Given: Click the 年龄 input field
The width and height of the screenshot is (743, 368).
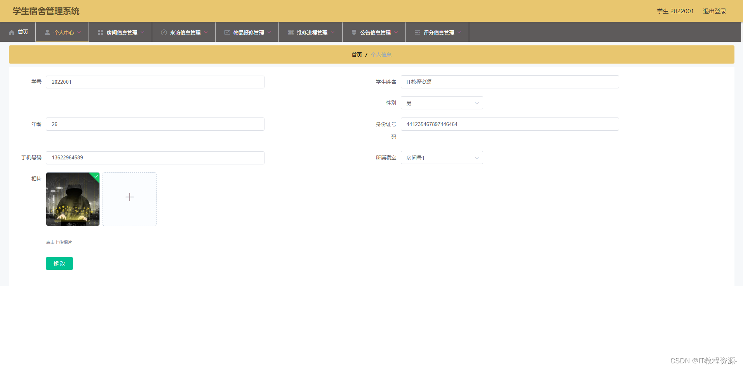Looking at the screenshot, I should coord(155,124).
